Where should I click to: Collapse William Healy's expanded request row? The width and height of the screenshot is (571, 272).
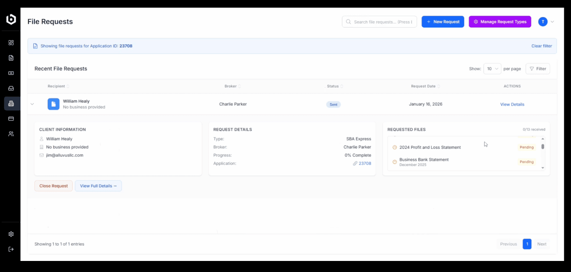click(x=32, y=104)
